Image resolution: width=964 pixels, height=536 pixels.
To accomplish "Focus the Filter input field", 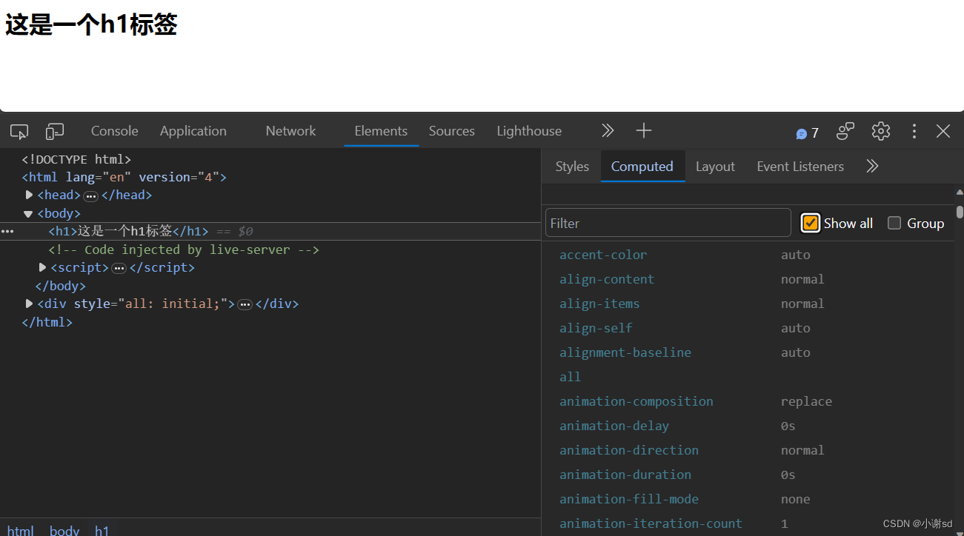I will click(x=668, y=223).
